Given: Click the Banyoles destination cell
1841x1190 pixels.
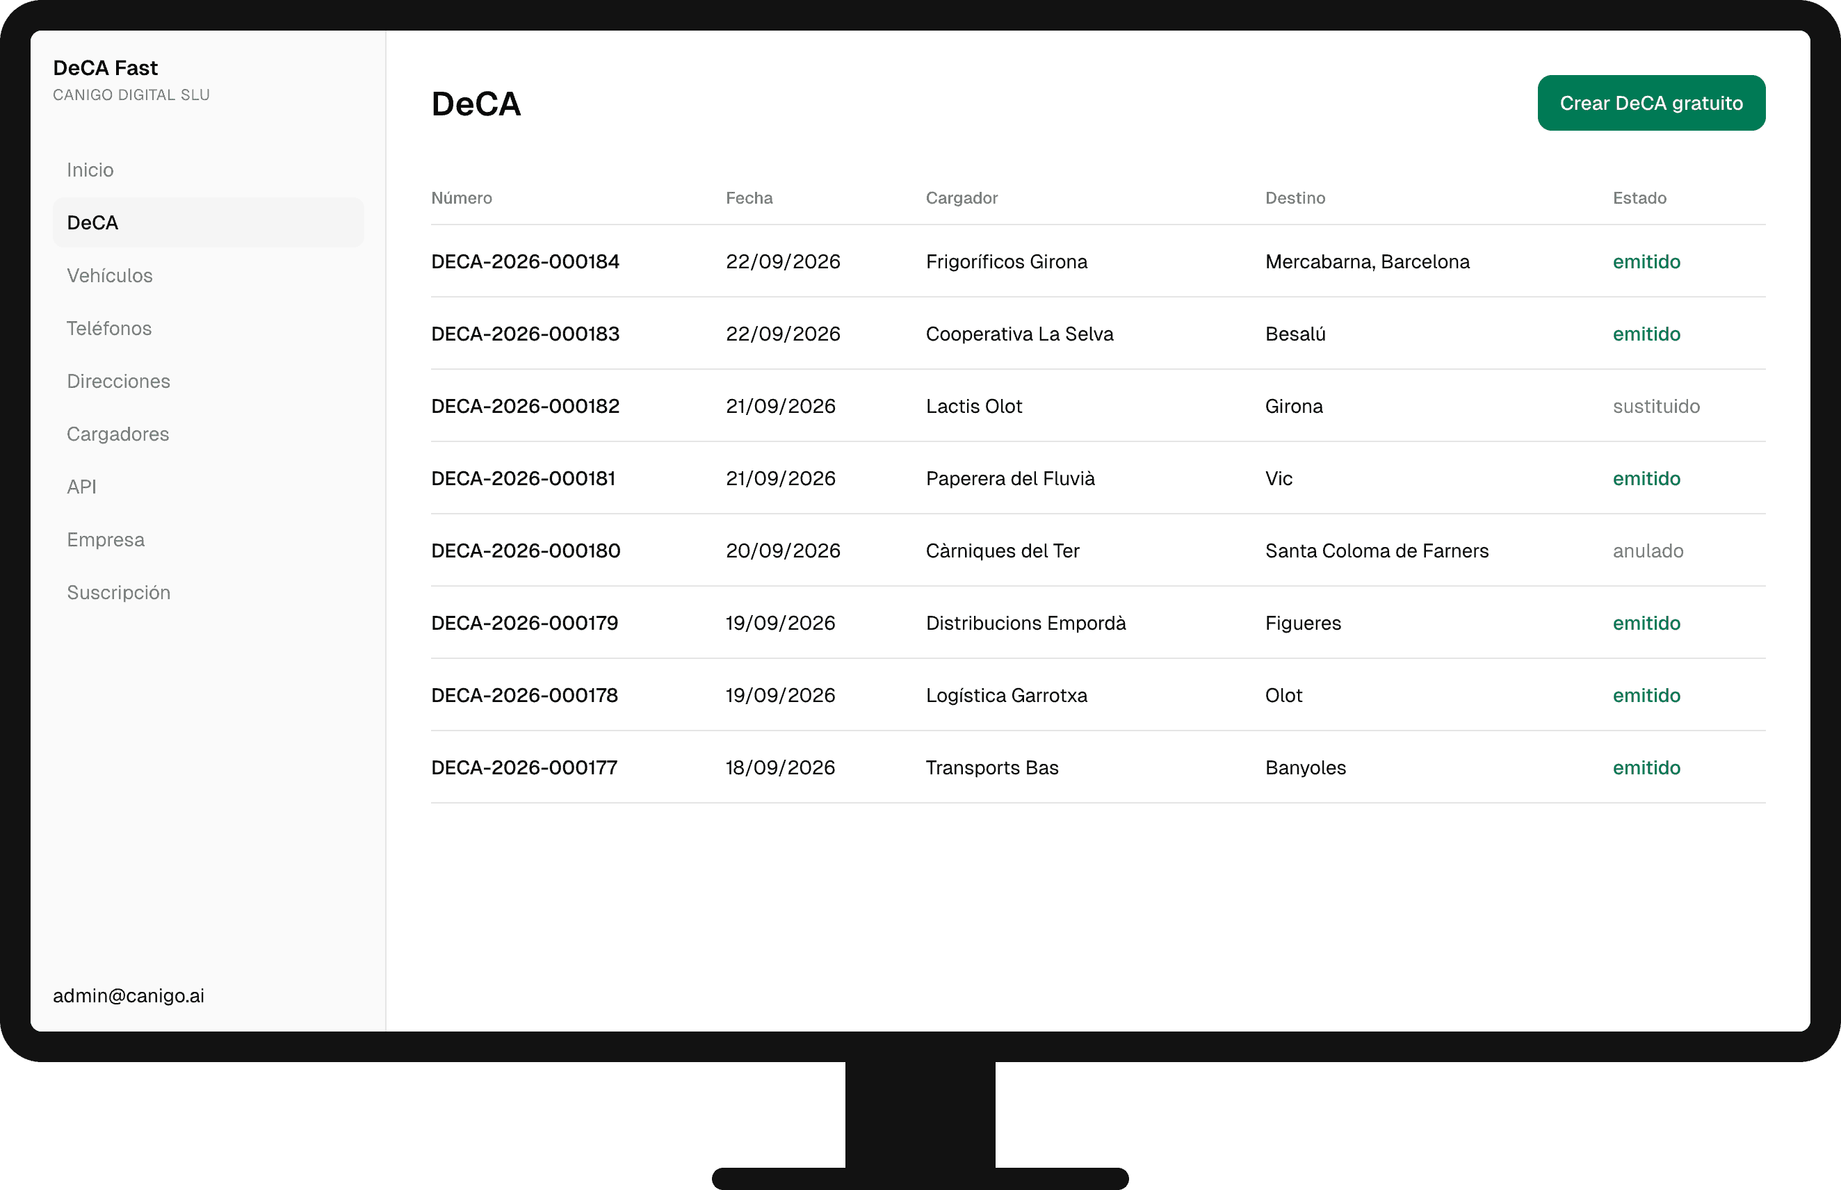Looking at the screenshot, I should click(1306, 767).
